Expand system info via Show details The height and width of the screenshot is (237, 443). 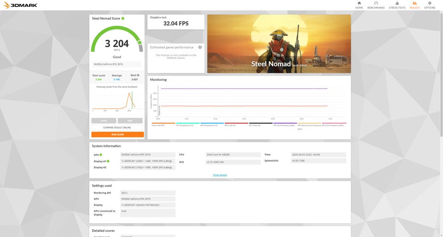tap(220, 175)
